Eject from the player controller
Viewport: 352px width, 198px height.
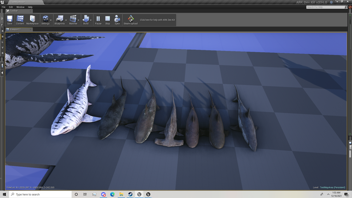117,20
